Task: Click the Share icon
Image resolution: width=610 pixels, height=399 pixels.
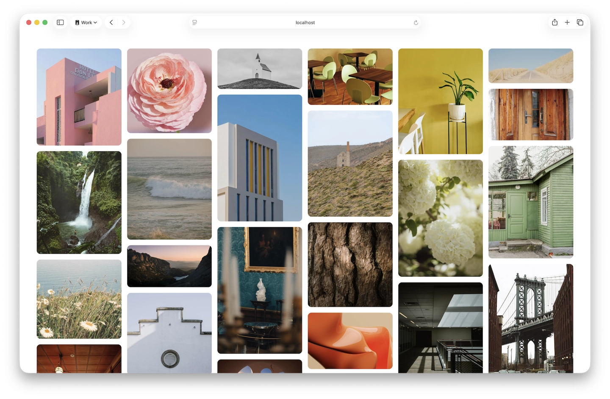Action: (x=555, y=22)
